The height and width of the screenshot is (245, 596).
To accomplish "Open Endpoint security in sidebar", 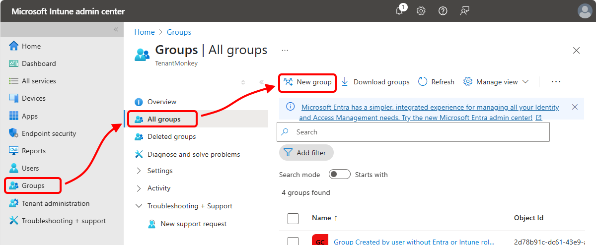I will [x=43, y=133].
